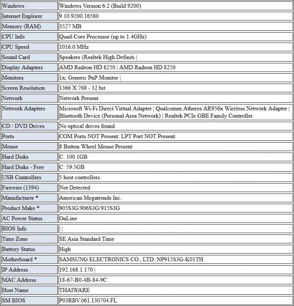This screenshot has width=294, height=306.
Task: Click the "CD / DVD Drives" label
Action: coord(23,126)
